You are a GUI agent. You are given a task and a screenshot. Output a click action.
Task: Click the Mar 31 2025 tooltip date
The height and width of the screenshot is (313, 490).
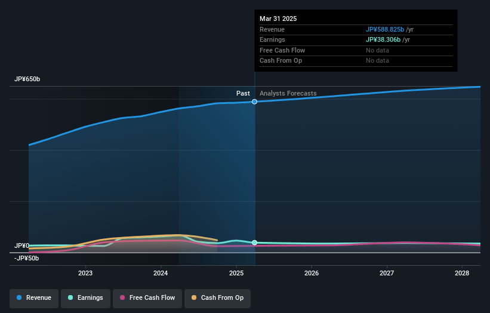278,19
